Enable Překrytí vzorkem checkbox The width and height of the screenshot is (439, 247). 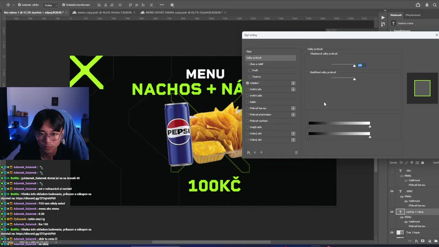[248, 121]
